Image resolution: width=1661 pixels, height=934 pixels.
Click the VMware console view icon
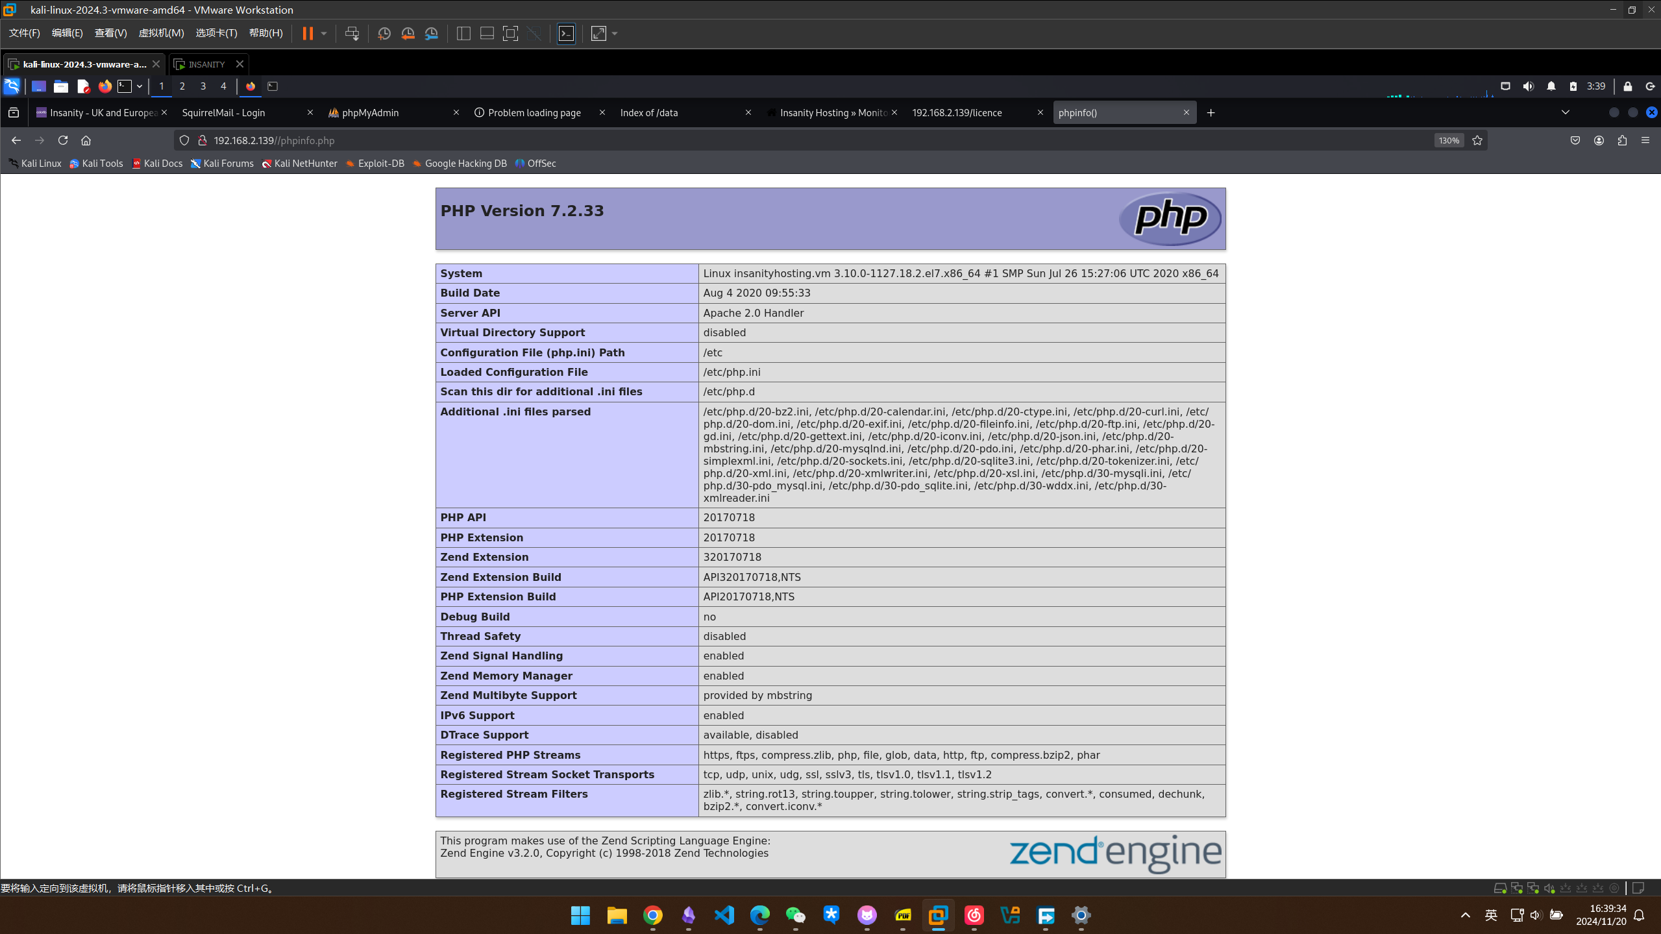566,33
